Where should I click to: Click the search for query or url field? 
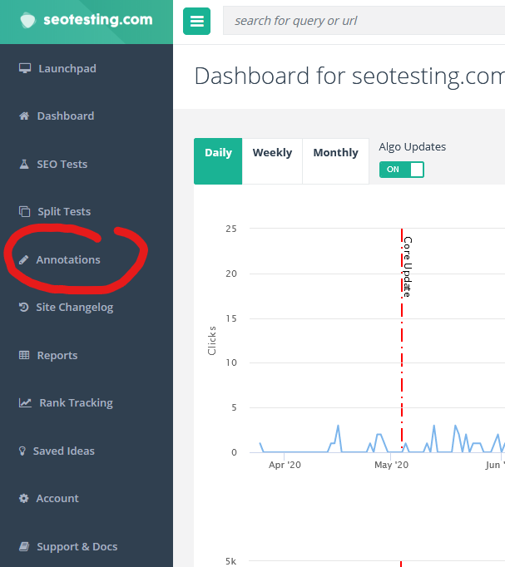click(x=364, y=21)
